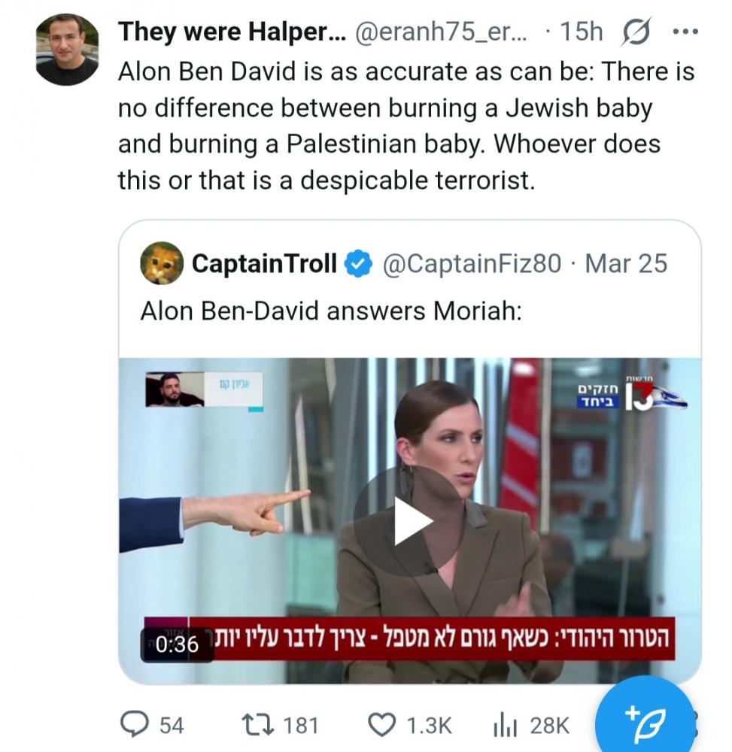The width and height of the screenshot is (732, 752).
Task: Open the @CaptainFiz80 handle link
Action: tap(472, 264)
